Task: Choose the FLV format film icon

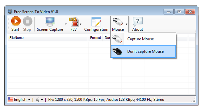Action: (x=74, y=22)
